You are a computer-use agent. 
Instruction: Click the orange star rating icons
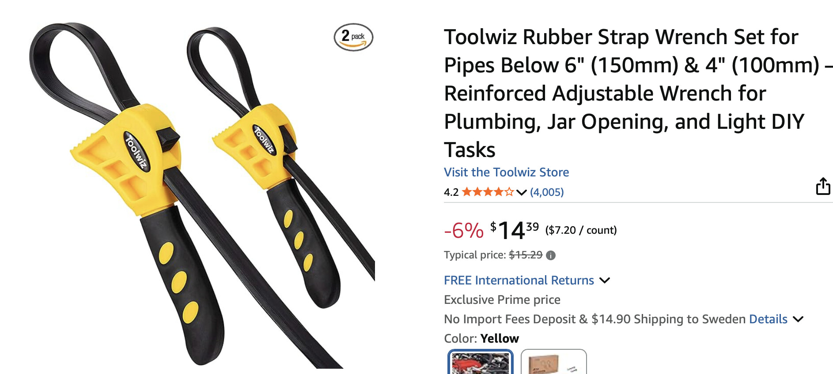pos(488,192)
